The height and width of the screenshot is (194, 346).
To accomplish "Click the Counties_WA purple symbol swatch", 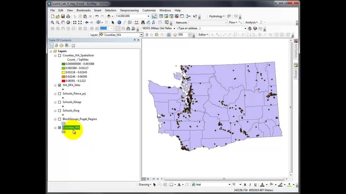I will point(64,132).
